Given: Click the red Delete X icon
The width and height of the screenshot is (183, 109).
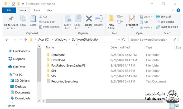Looking at the screenshot, I should pyautogui.click(x=89, y=19).
